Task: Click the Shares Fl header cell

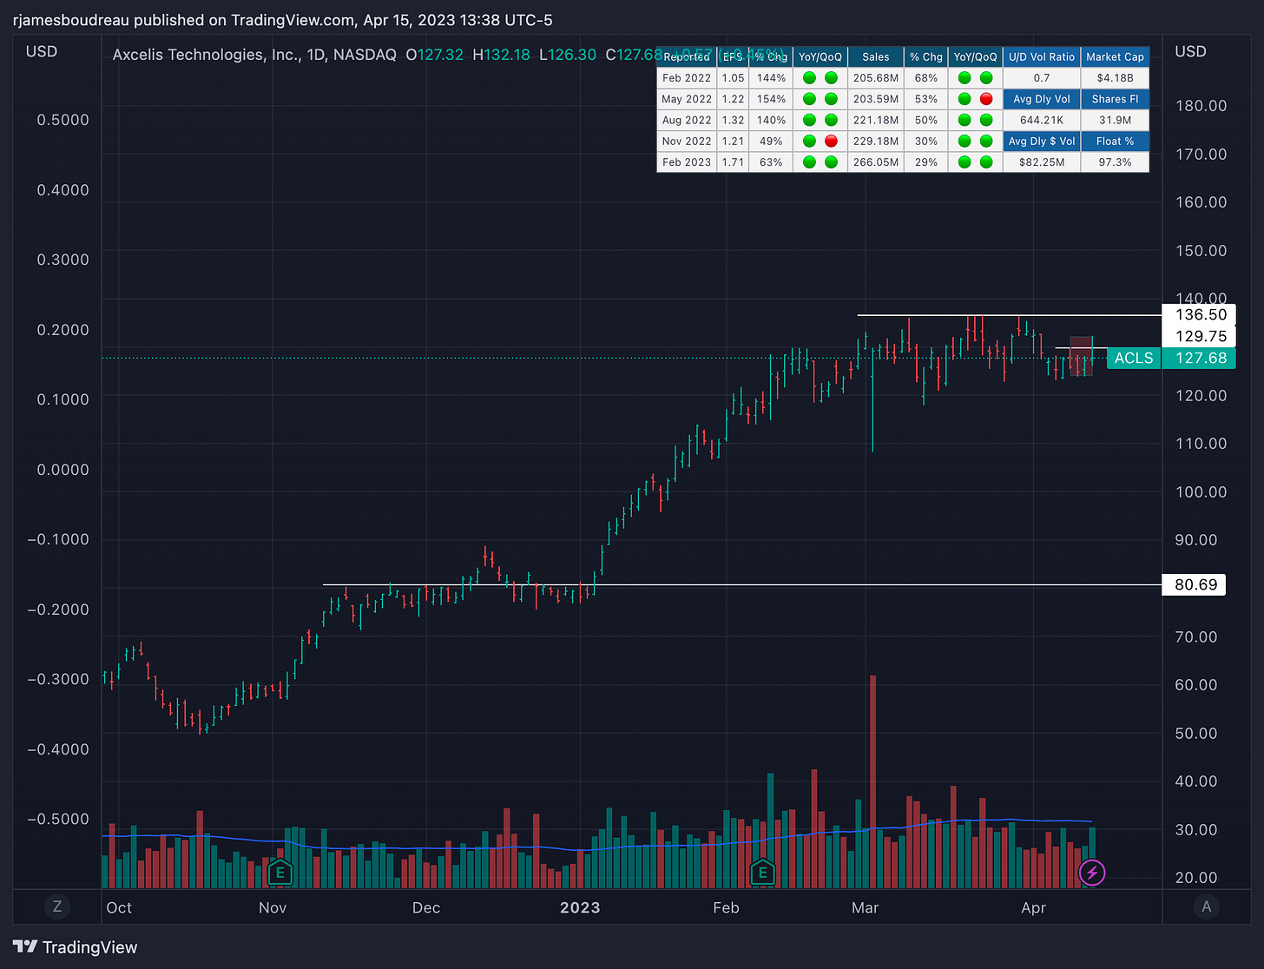Action: [x=1115, y=99]
